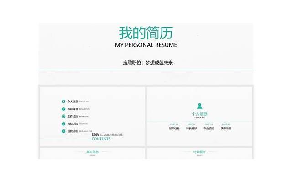Open the 特长爱好 slide at bottom right
Image resolution: width=292 pixels, height=183 pixels.
(x=199, y=154)
